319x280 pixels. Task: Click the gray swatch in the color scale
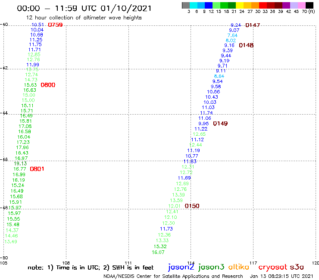(186, 5)
